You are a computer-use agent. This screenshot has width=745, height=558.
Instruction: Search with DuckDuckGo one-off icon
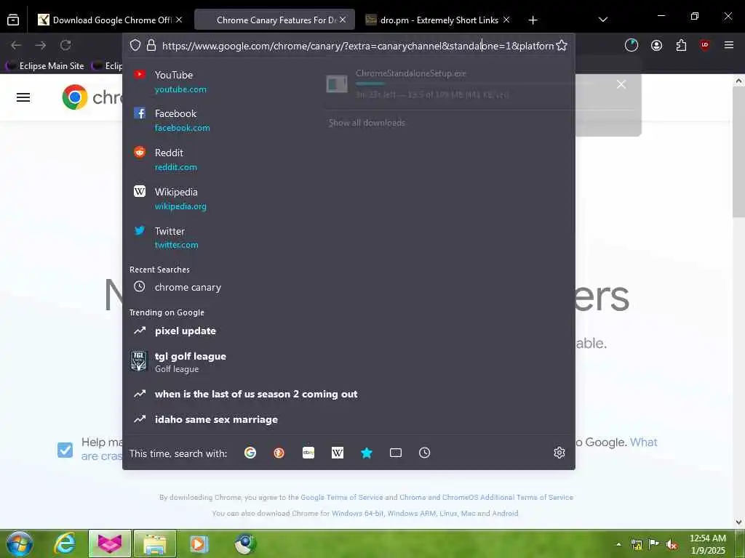point(279,453)
